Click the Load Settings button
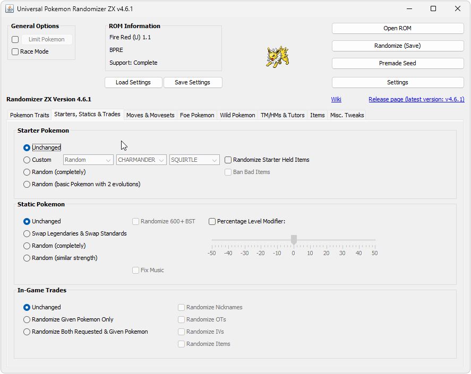This screenshot has width=471, height=374. click(x=133, y=83)
